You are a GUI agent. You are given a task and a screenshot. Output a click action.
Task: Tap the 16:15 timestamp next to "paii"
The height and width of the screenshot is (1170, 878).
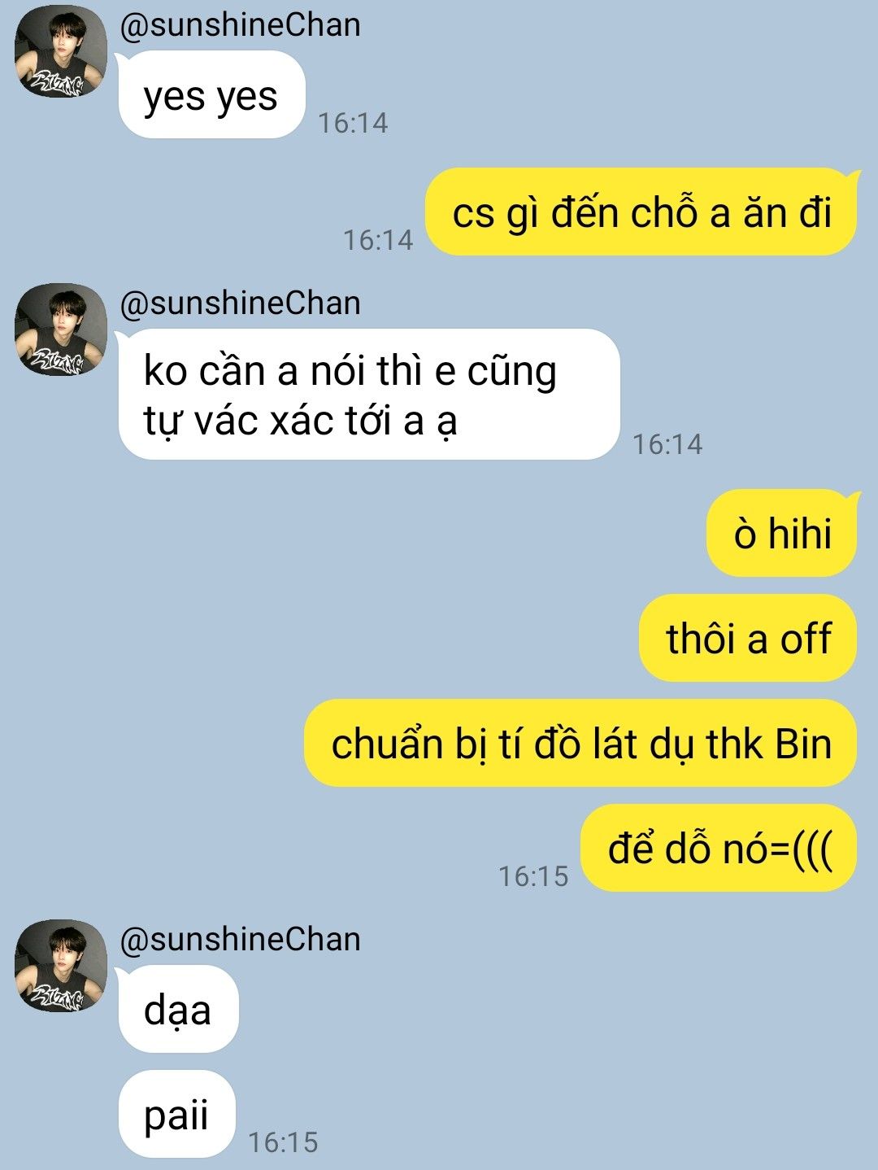click(x=283, y=1142)
